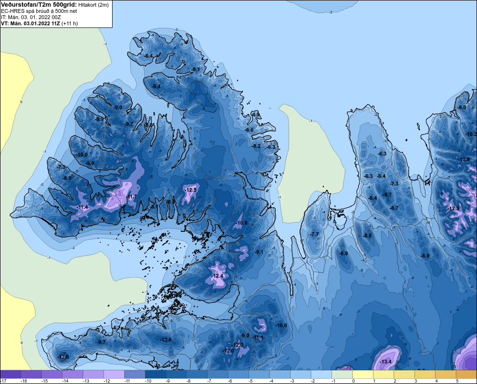
Task: Click the -7.2 temperature label
Action: [61, 167]
